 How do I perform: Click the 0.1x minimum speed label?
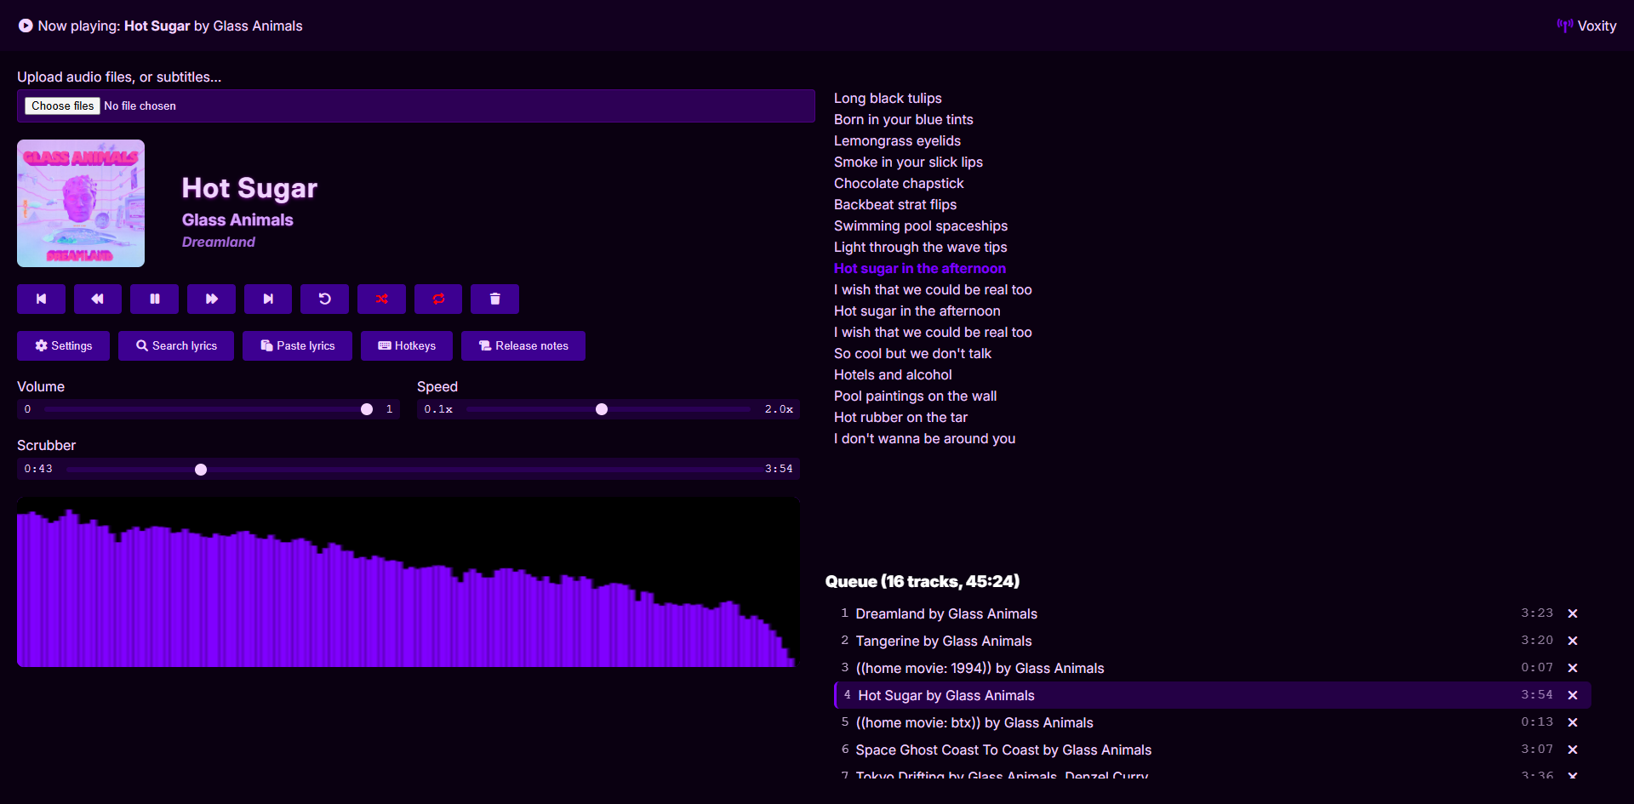click(x=438, y=409)
